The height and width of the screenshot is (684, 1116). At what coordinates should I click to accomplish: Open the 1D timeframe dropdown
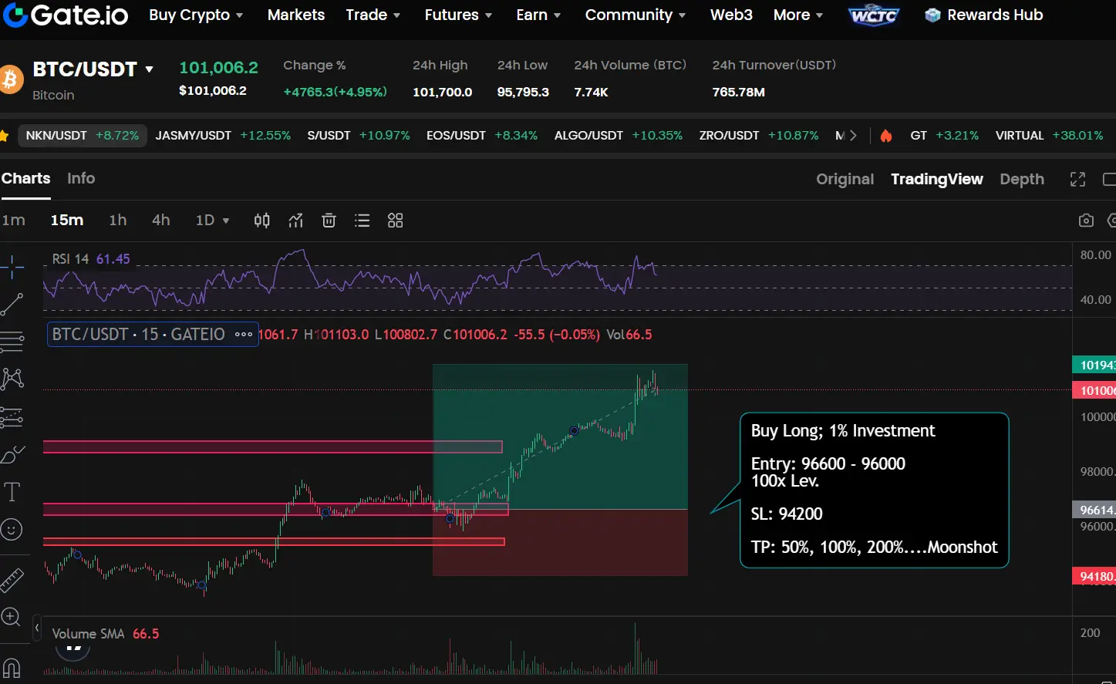[212, 221]
